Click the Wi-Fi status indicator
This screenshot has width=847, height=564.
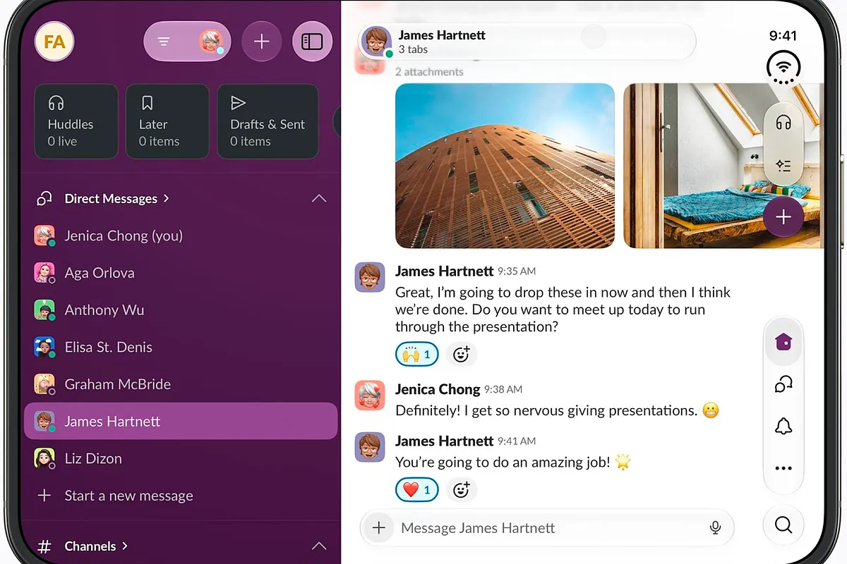pos(783,69)
